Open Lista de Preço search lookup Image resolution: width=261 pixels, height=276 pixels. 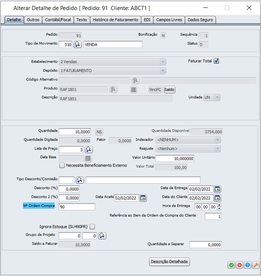click(89, 149)
